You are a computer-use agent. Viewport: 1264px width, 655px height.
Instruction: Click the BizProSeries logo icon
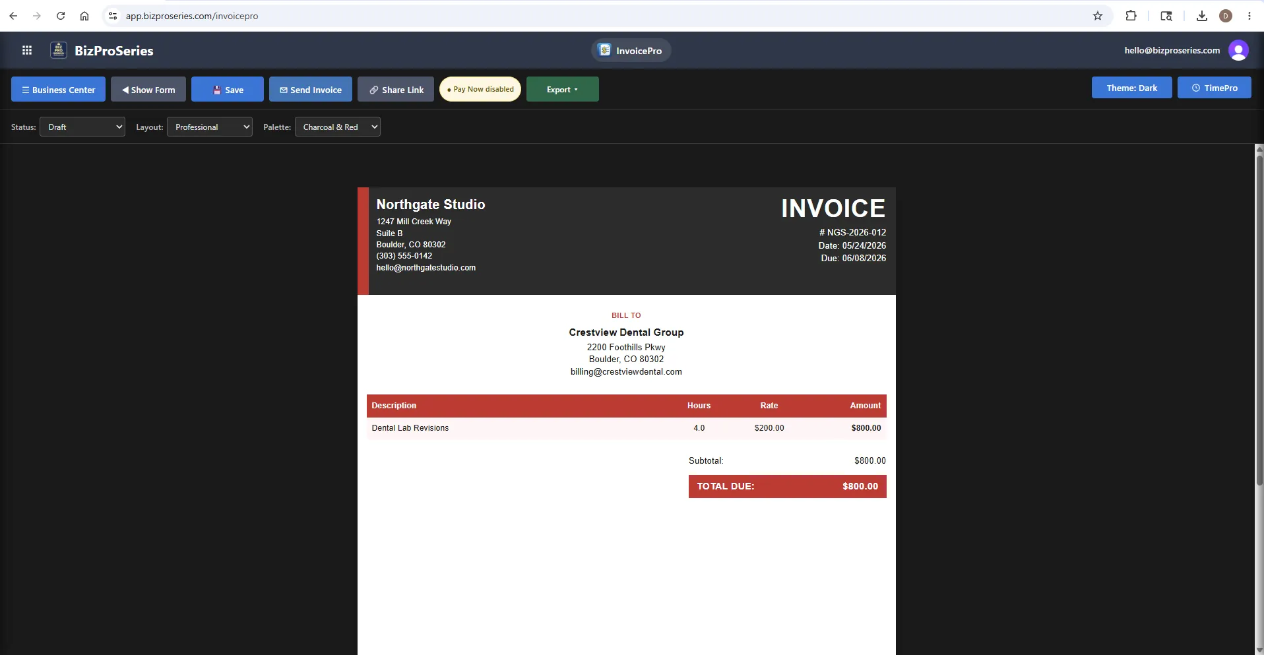[59, 50]
